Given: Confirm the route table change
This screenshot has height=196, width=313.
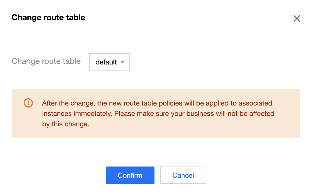Looking at the screenshot, I should (130, 175).
